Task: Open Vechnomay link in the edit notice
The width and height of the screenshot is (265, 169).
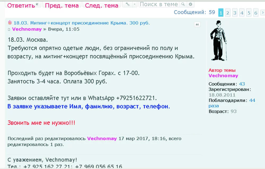Action: (102, 139)
